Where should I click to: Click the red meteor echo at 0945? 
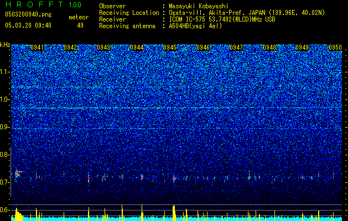coord(174,178)
